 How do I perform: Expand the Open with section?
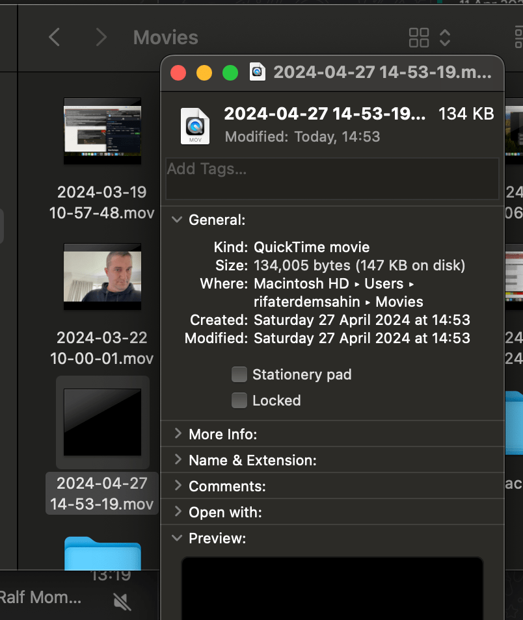click(x=178, y=512)
